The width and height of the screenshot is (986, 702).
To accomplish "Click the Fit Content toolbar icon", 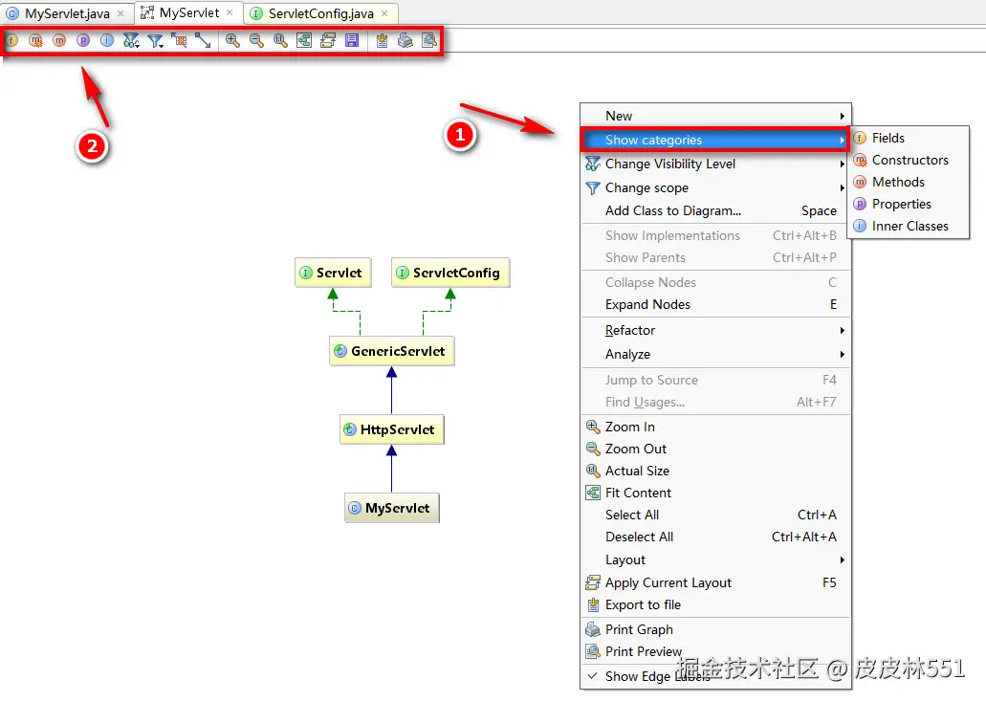I will (x=304, y=41).
